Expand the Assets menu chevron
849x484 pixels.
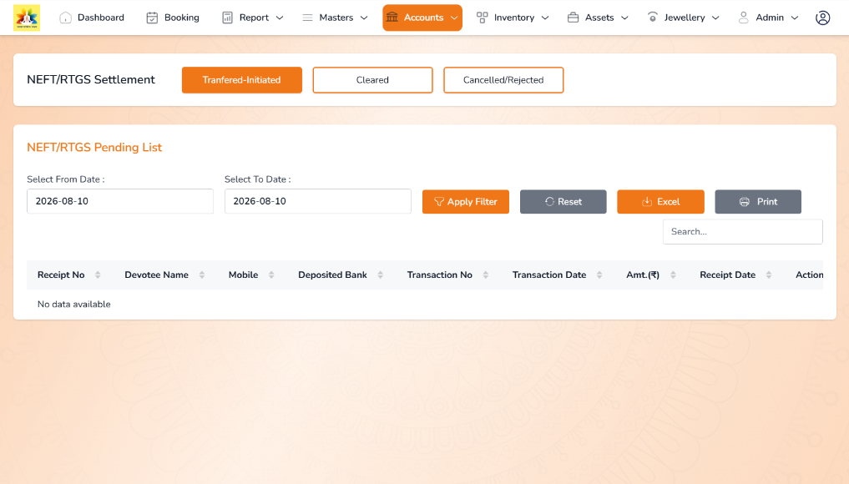(x=624, y=18)
